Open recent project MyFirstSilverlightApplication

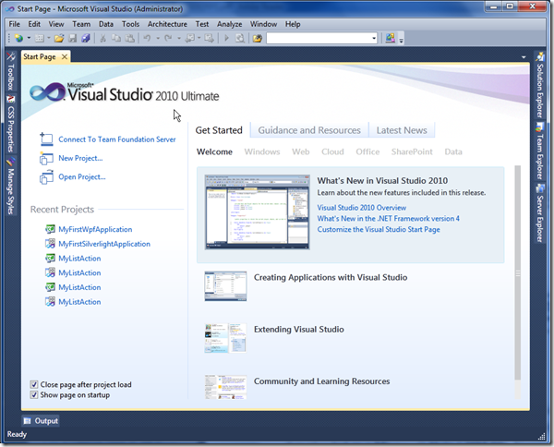click(x=104, y=244)
